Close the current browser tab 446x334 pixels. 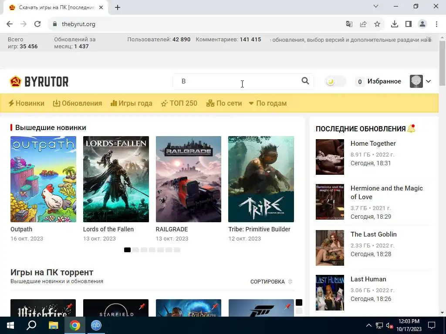pos(101,8)
